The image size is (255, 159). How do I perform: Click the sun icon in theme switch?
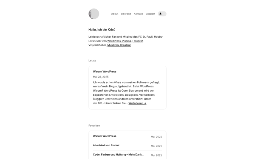[160, 14]
